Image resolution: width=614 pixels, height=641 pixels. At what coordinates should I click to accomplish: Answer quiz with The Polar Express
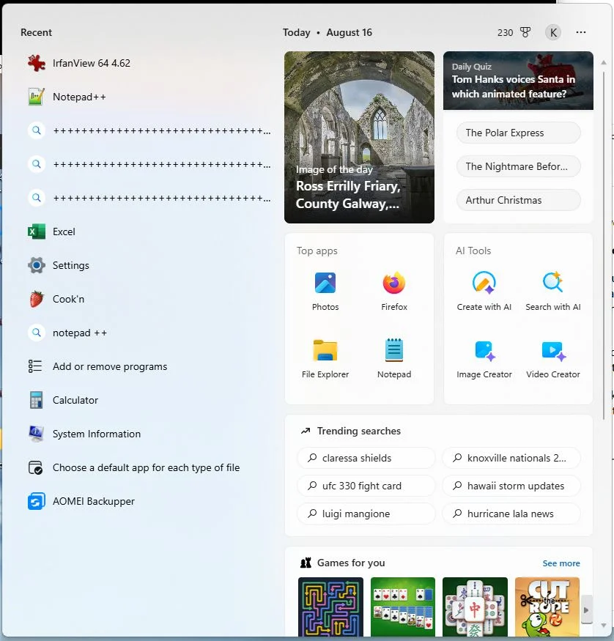click(x=518, y=133)
